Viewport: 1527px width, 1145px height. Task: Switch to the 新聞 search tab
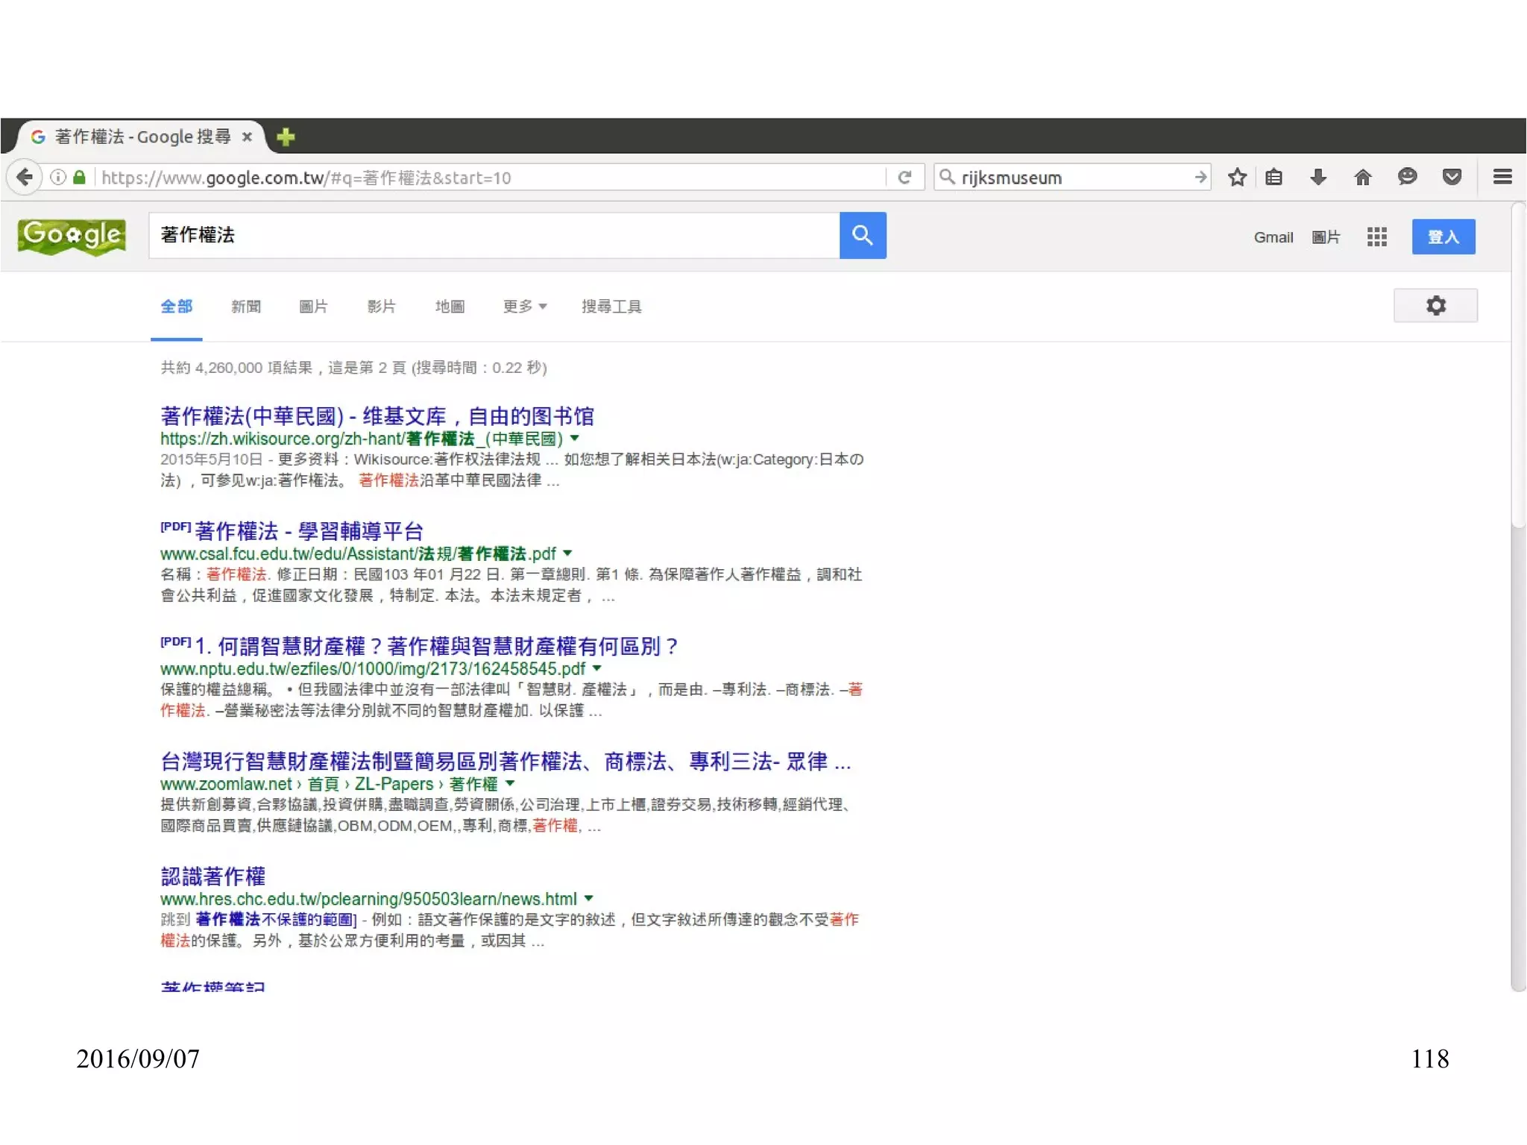point(245,307)
